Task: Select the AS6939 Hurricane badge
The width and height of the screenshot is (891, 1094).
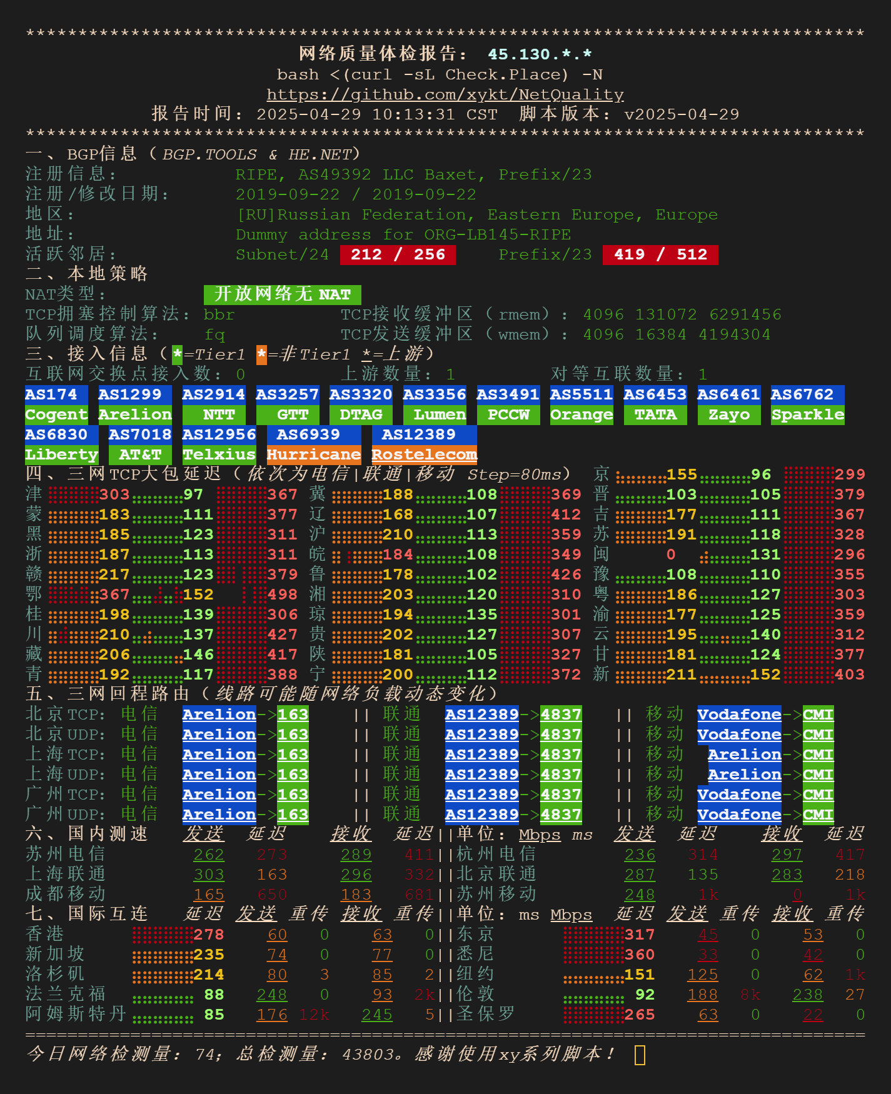Action: pyautogui.click(x=313, y=444)
